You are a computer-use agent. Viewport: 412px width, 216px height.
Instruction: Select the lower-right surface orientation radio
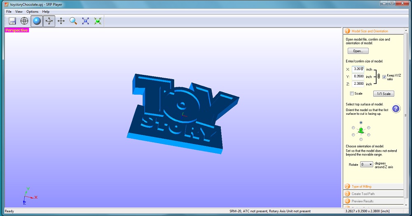click(x=369, y=135)
